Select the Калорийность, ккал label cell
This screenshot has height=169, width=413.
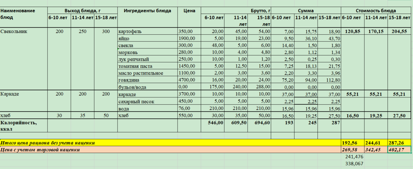click(19, 126)
